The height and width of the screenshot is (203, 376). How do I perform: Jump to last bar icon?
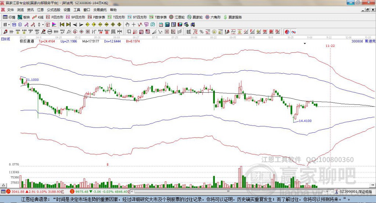pyautogui.click(x=68, y=25)
